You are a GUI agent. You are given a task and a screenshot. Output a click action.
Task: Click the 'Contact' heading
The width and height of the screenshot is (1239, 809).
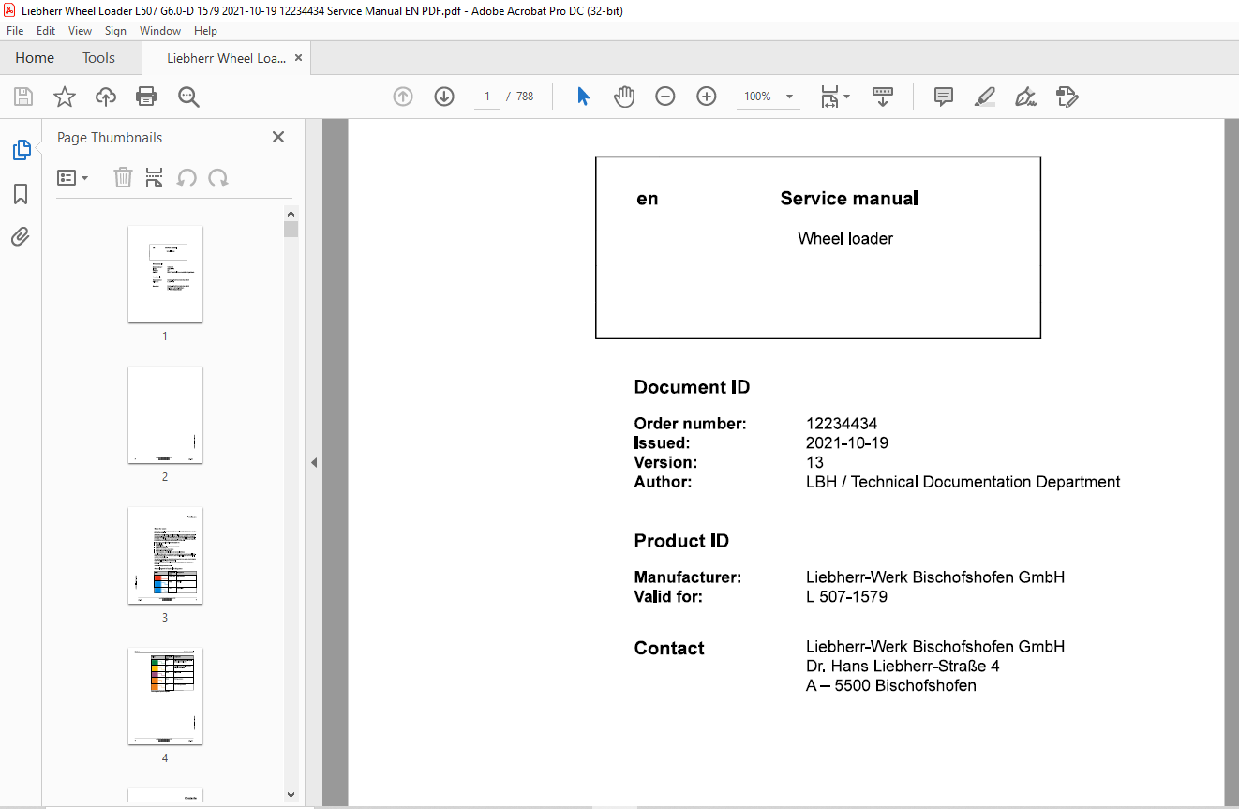[669, 649]
